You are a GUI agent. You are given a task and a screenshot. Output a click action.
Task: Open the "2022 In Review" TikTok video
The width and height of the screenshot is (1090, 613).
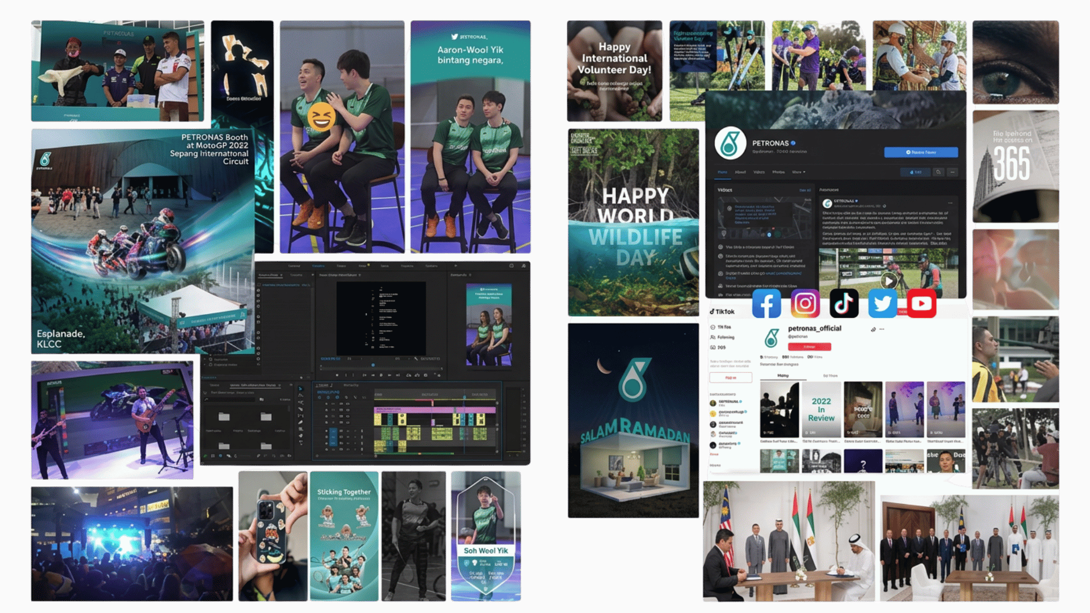tap(821, 409)
